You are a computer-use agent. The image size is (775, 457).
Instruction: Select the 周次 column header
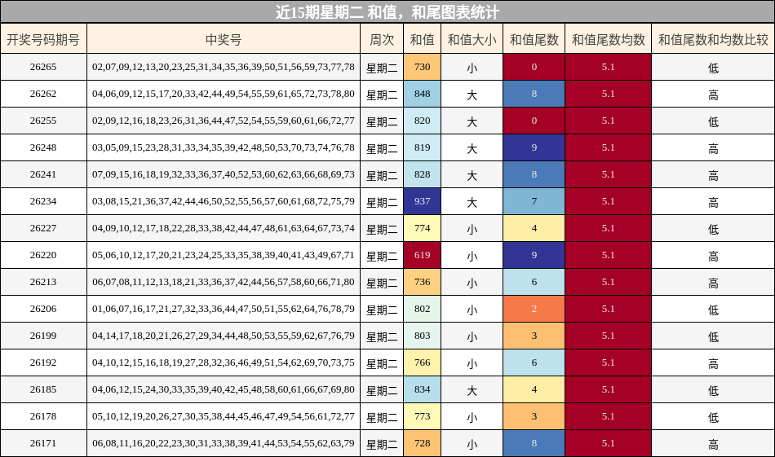coord(382,39)
